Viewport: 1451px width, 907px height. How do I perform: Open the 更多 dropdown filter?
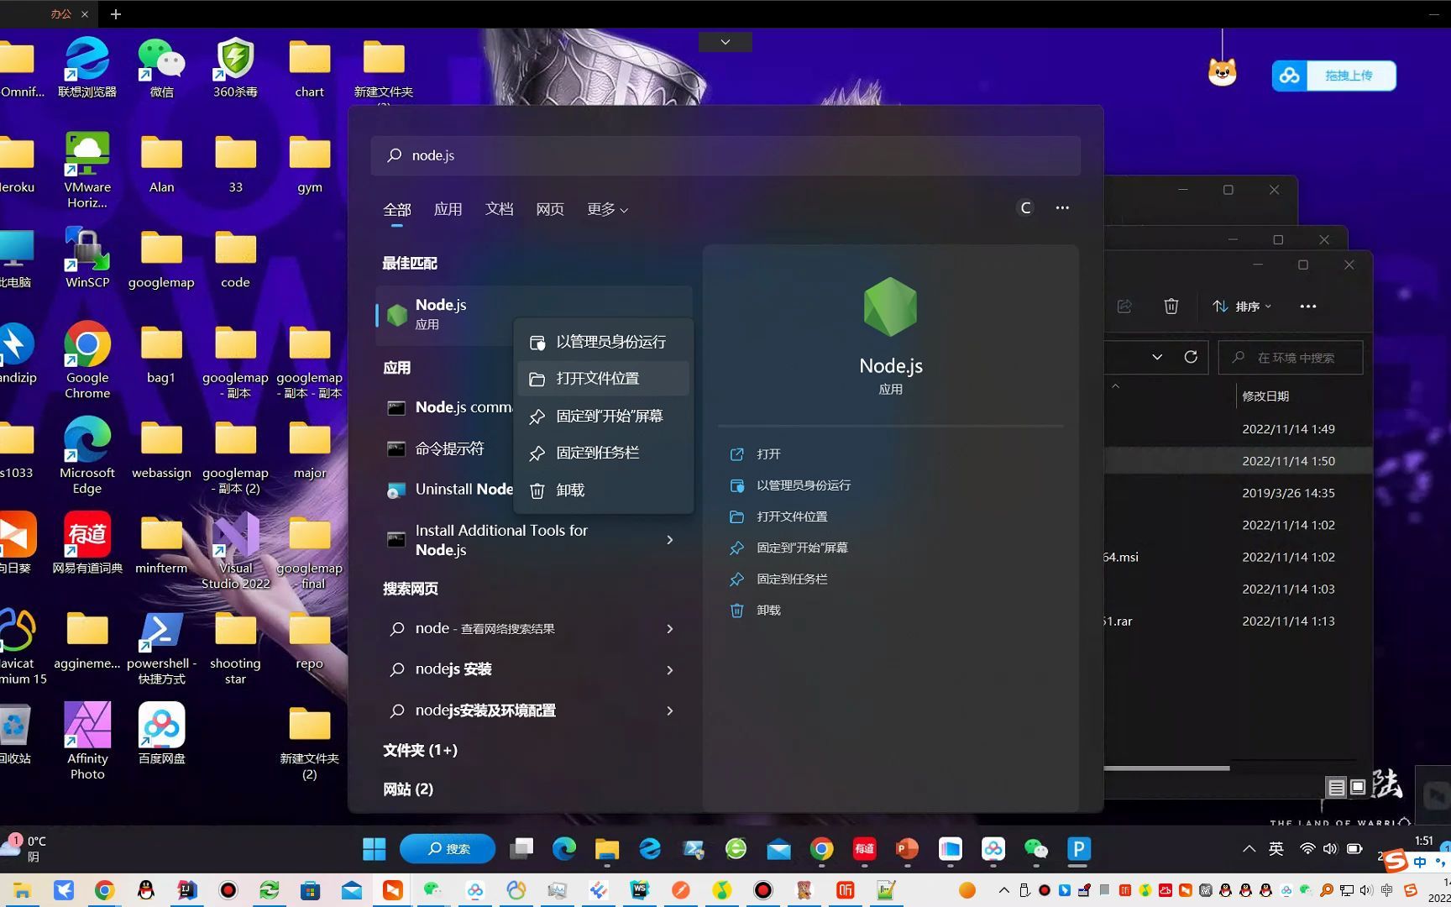pos(607,209)
